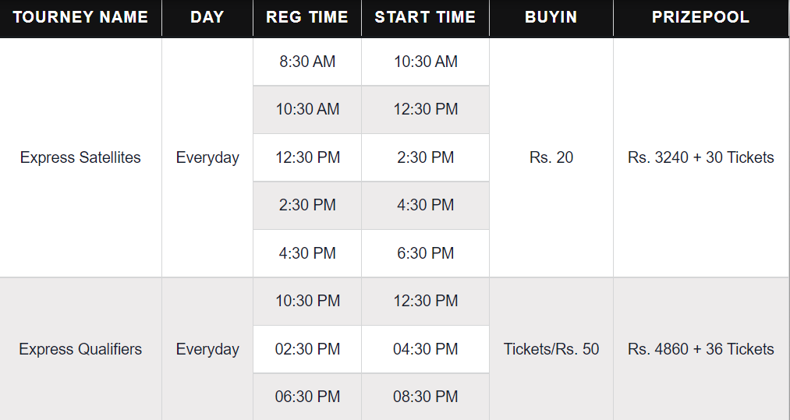Select the Rs. 3240 + 30 Tickets prizepool

coord(701,157)
